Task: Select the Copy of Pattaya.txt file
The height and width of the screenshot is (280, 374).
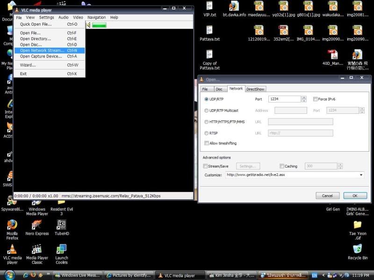Action: (x=209, y=60)
